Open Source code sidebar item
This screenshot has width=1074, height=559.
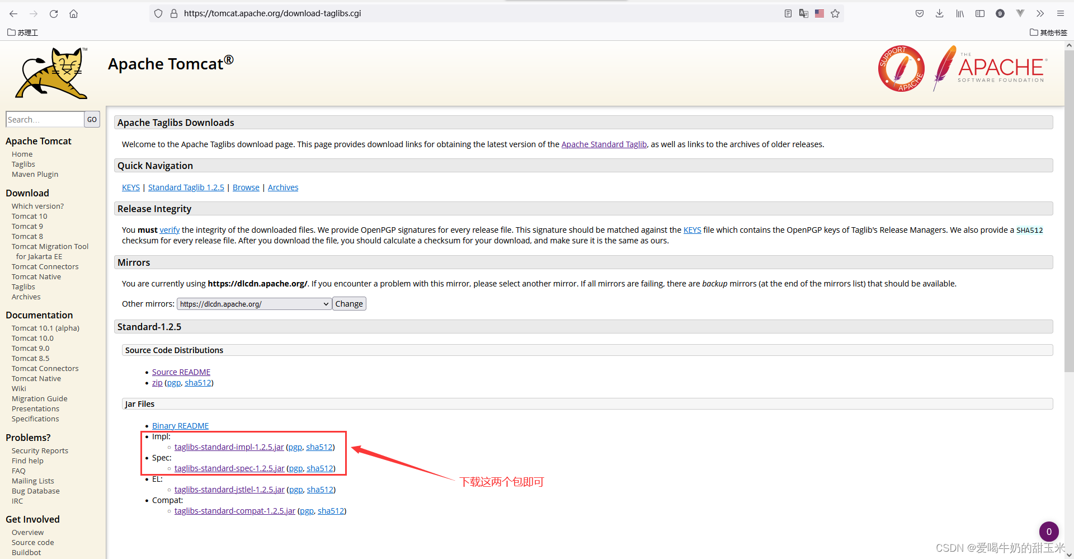pyautogui.click(x=33, y=542)
